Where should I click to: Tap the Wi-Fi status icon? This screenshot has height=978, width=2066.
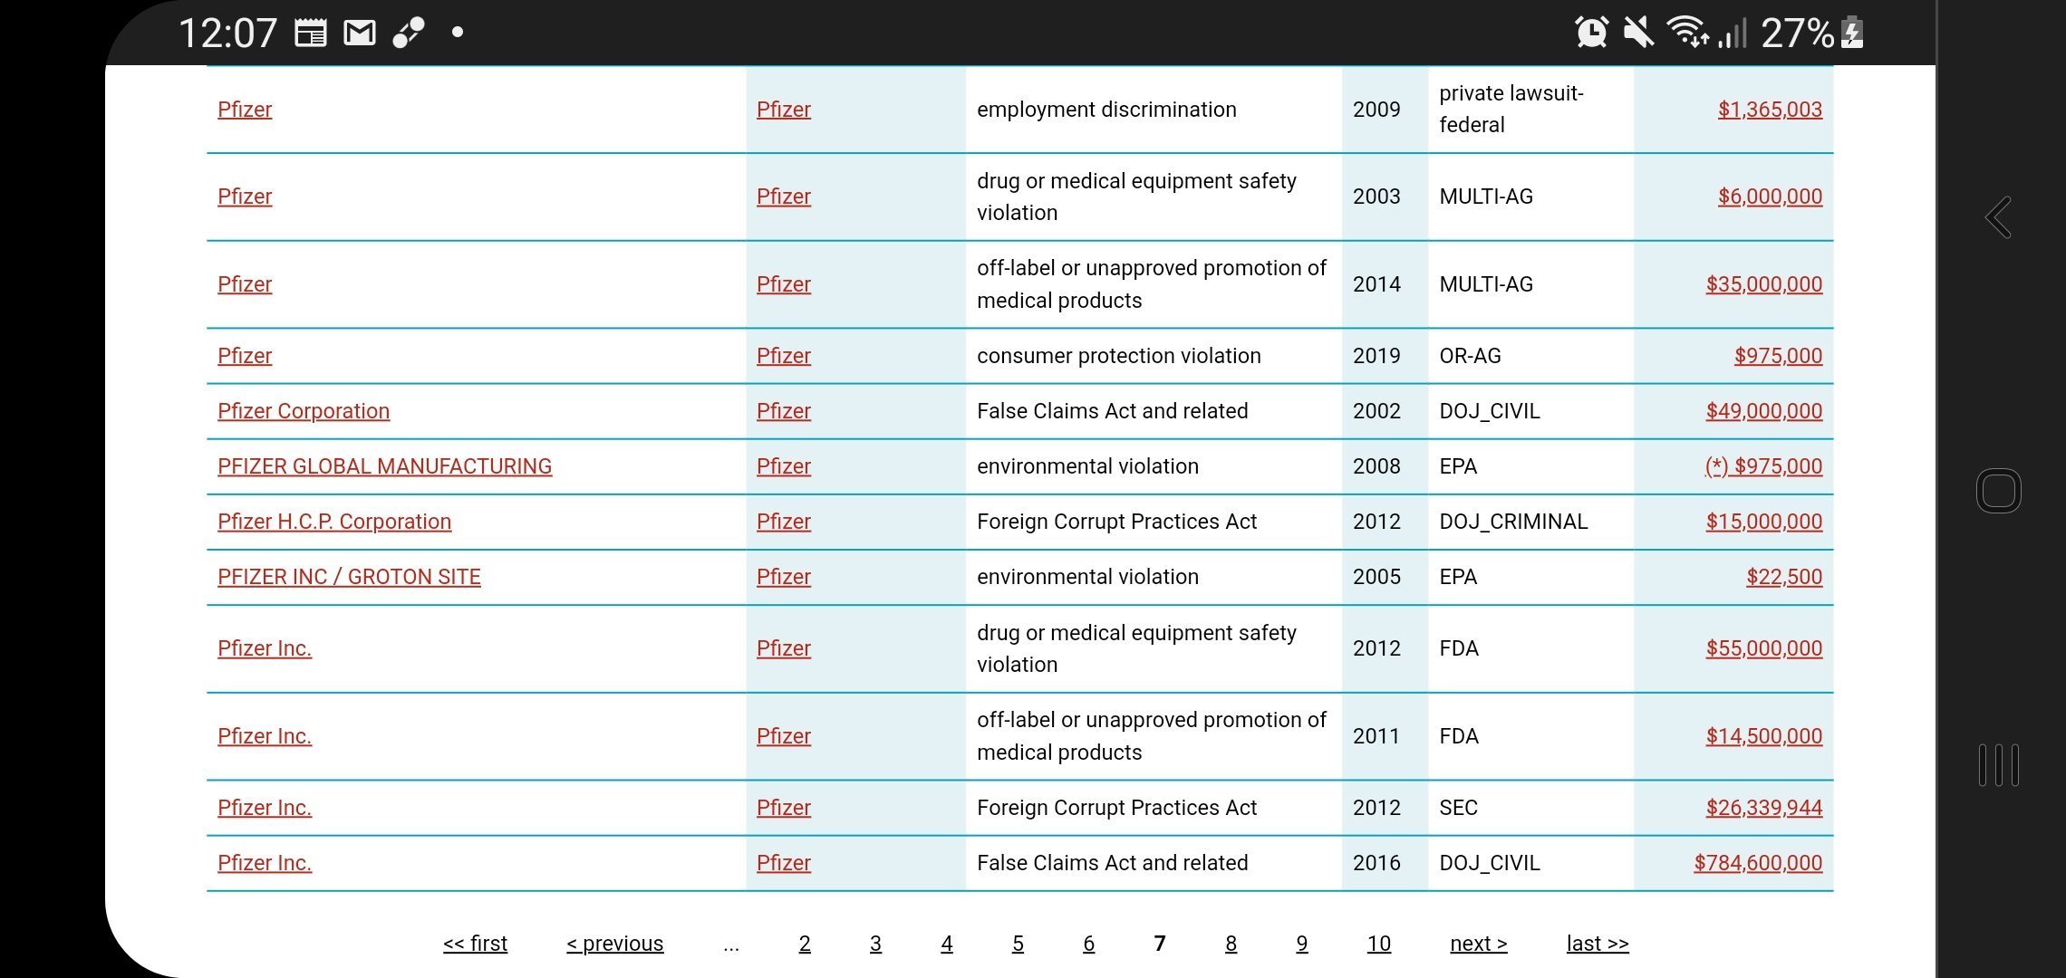click(1689, 33)
